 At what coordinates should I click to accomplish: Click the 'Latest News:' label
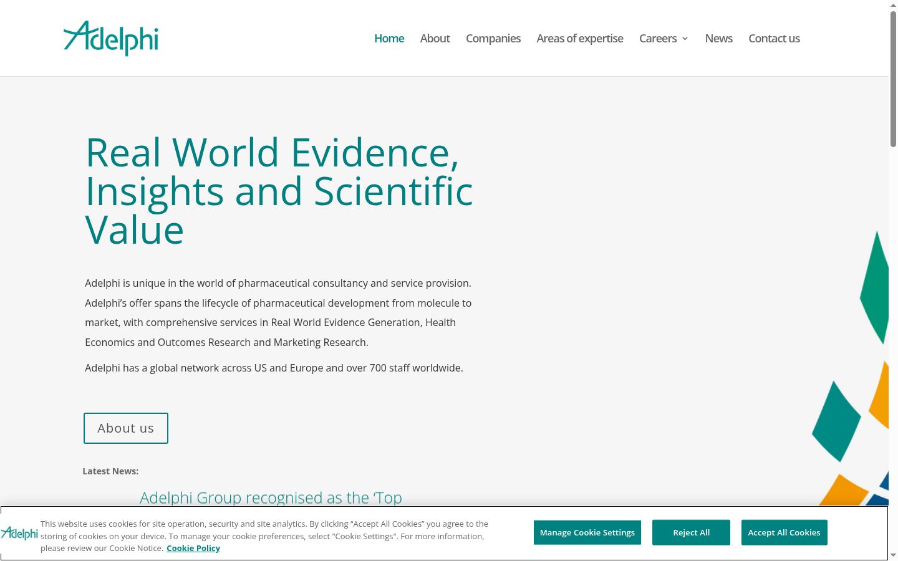[110, 471]
